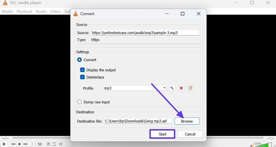Screen dimensions: 276x147
Task: Browse for a destination file
Action: pos(187,121)
